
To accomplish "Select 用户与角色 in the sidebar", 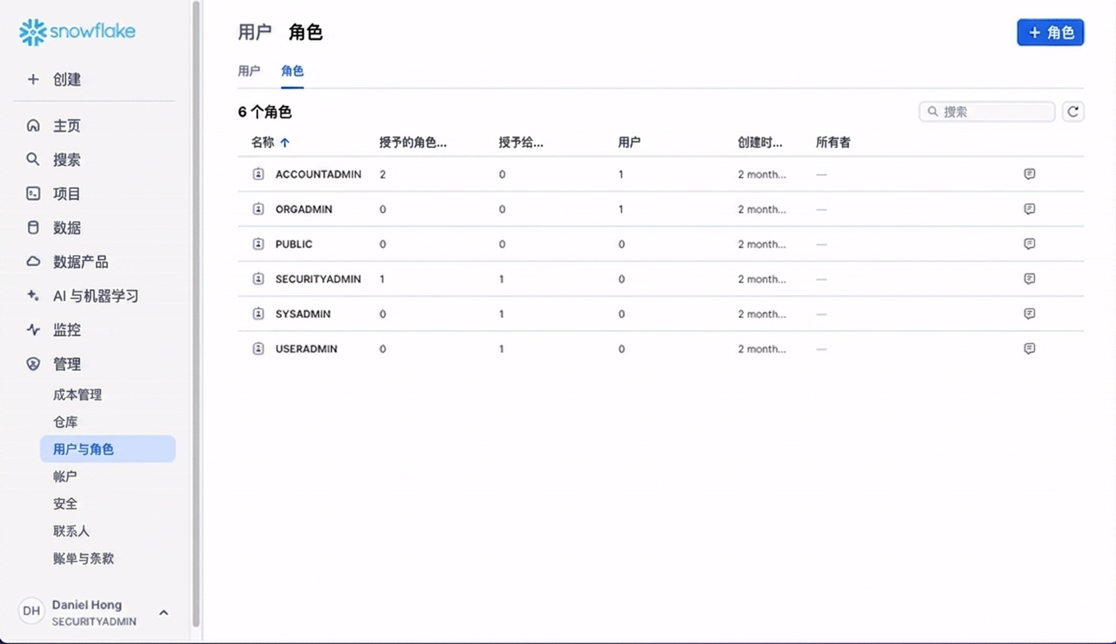I will pyautogui.click(x=108, y=449).
